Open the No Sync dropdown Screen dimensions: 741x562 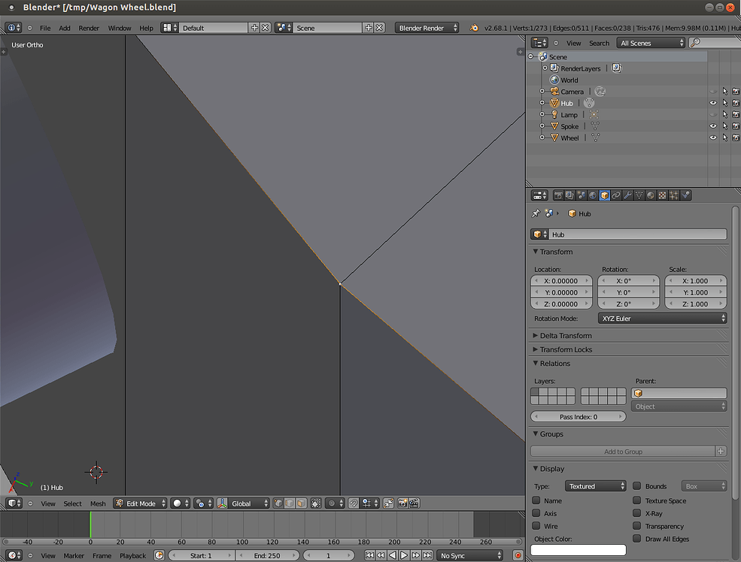click(x=469, y=555)
